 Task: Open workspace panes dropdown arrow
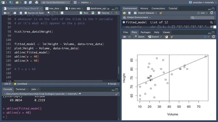[79, 2]
